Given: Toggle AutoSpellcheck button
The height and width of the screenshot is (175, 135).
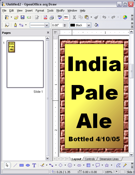Looking at the screenshot, I should pyautogui.click(x=66, y=17).
